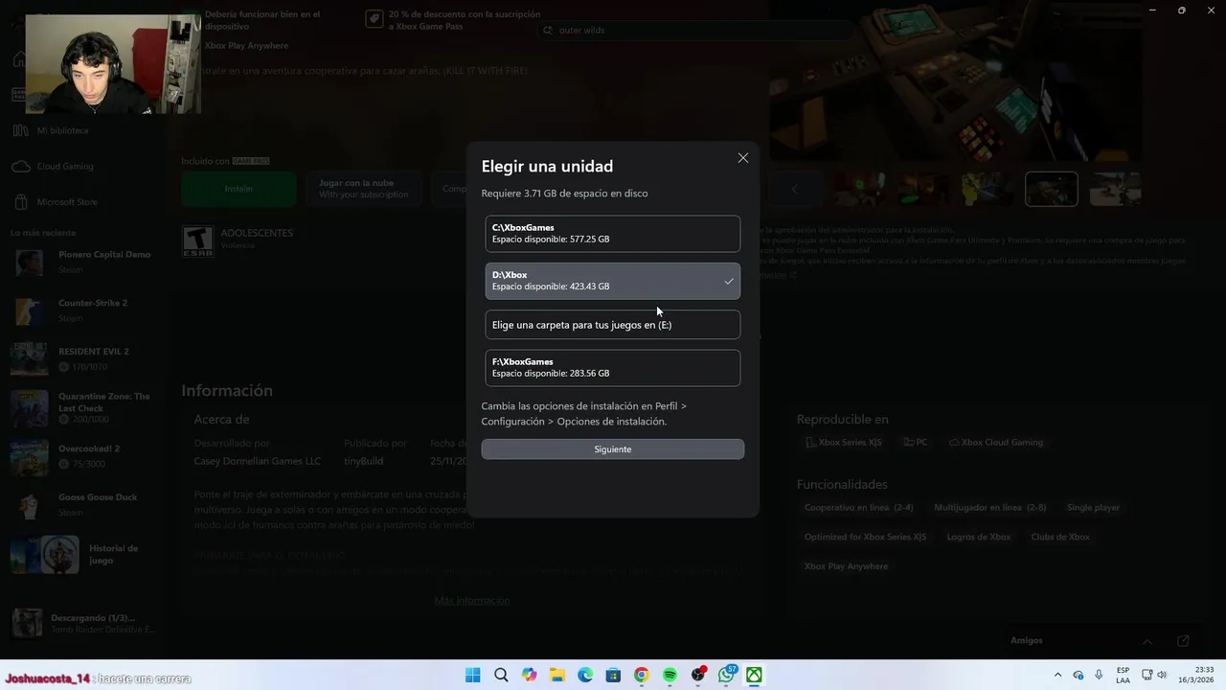The height and width of the screenshot is (690, 1226).
Task: Open Overcooked! 2 from recent list
Action: tap(84, 456)
